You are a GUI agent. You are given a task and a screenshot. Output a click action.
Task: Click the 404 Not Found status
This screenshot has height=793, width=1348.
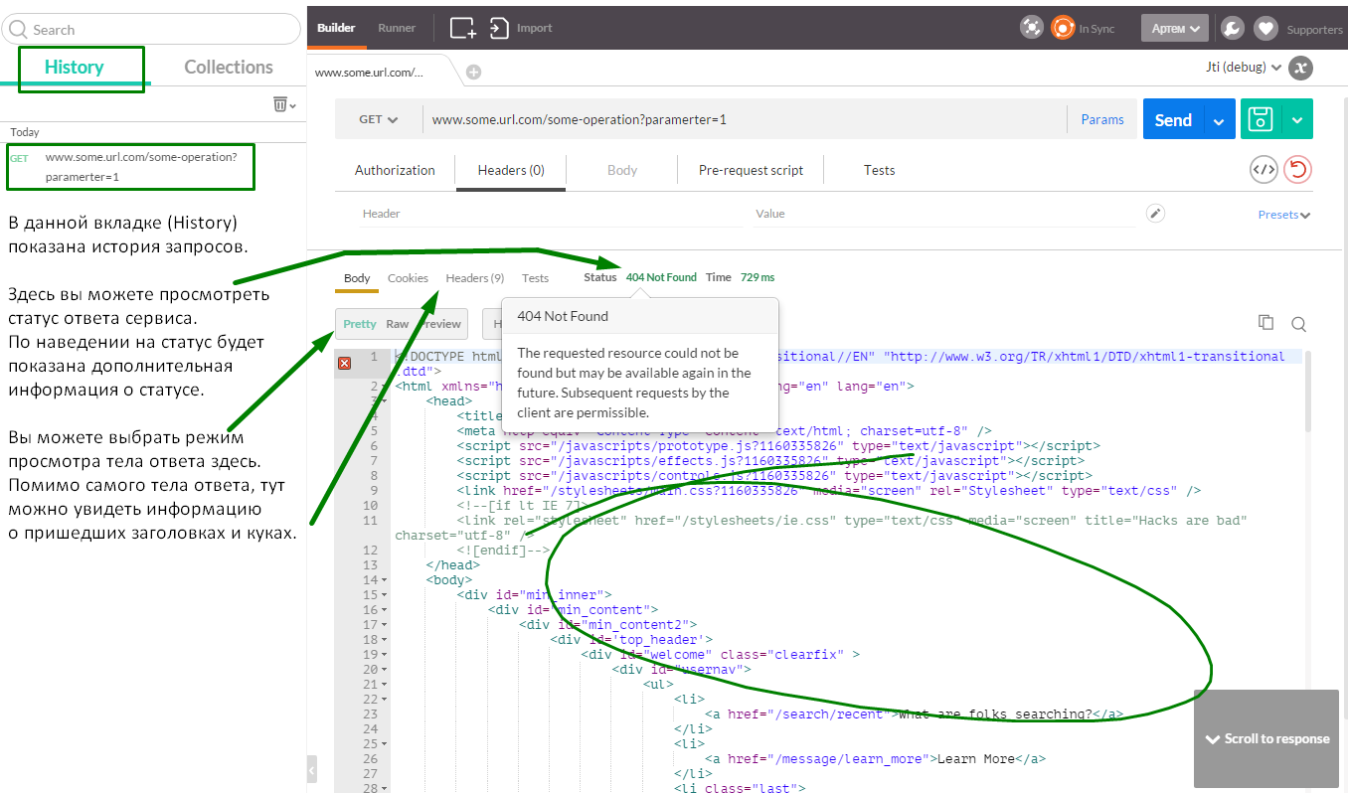click(661, 277)
